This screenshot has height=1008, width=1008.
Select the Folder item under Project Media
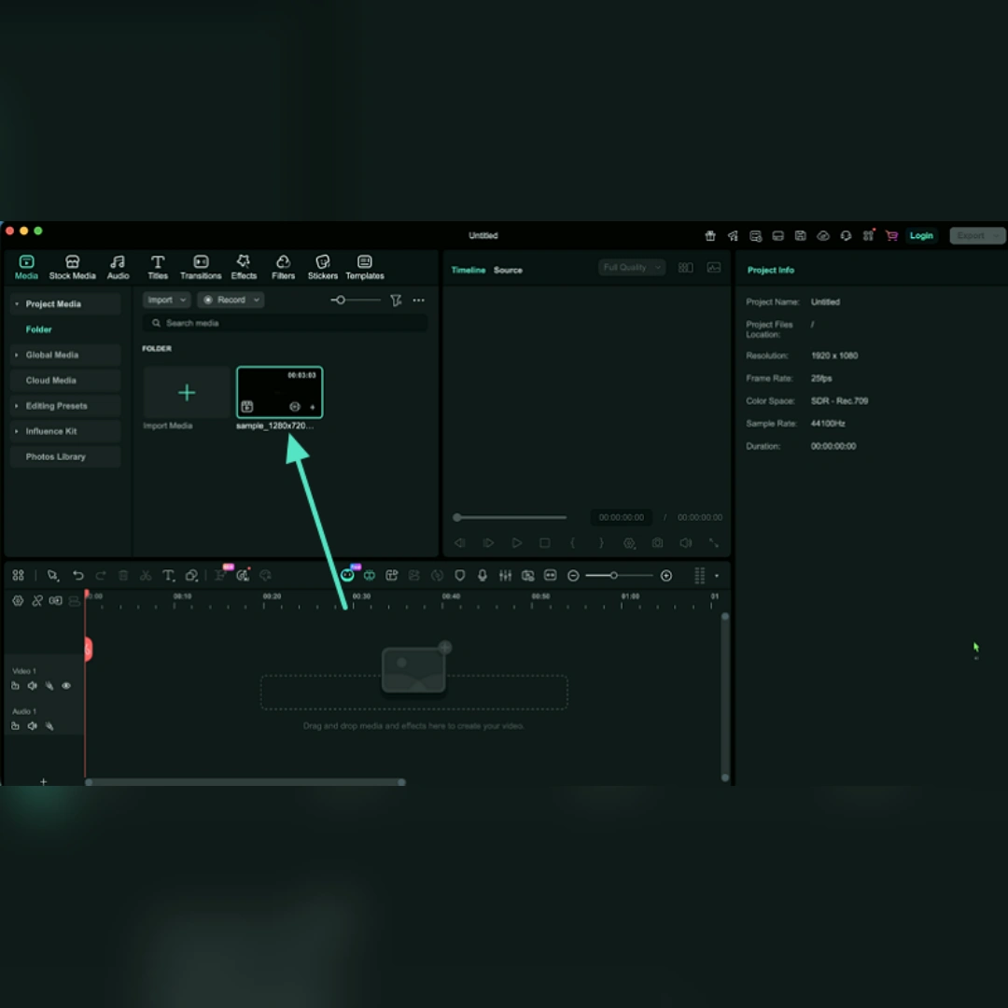pyautogui.click(x=38, y=329)
